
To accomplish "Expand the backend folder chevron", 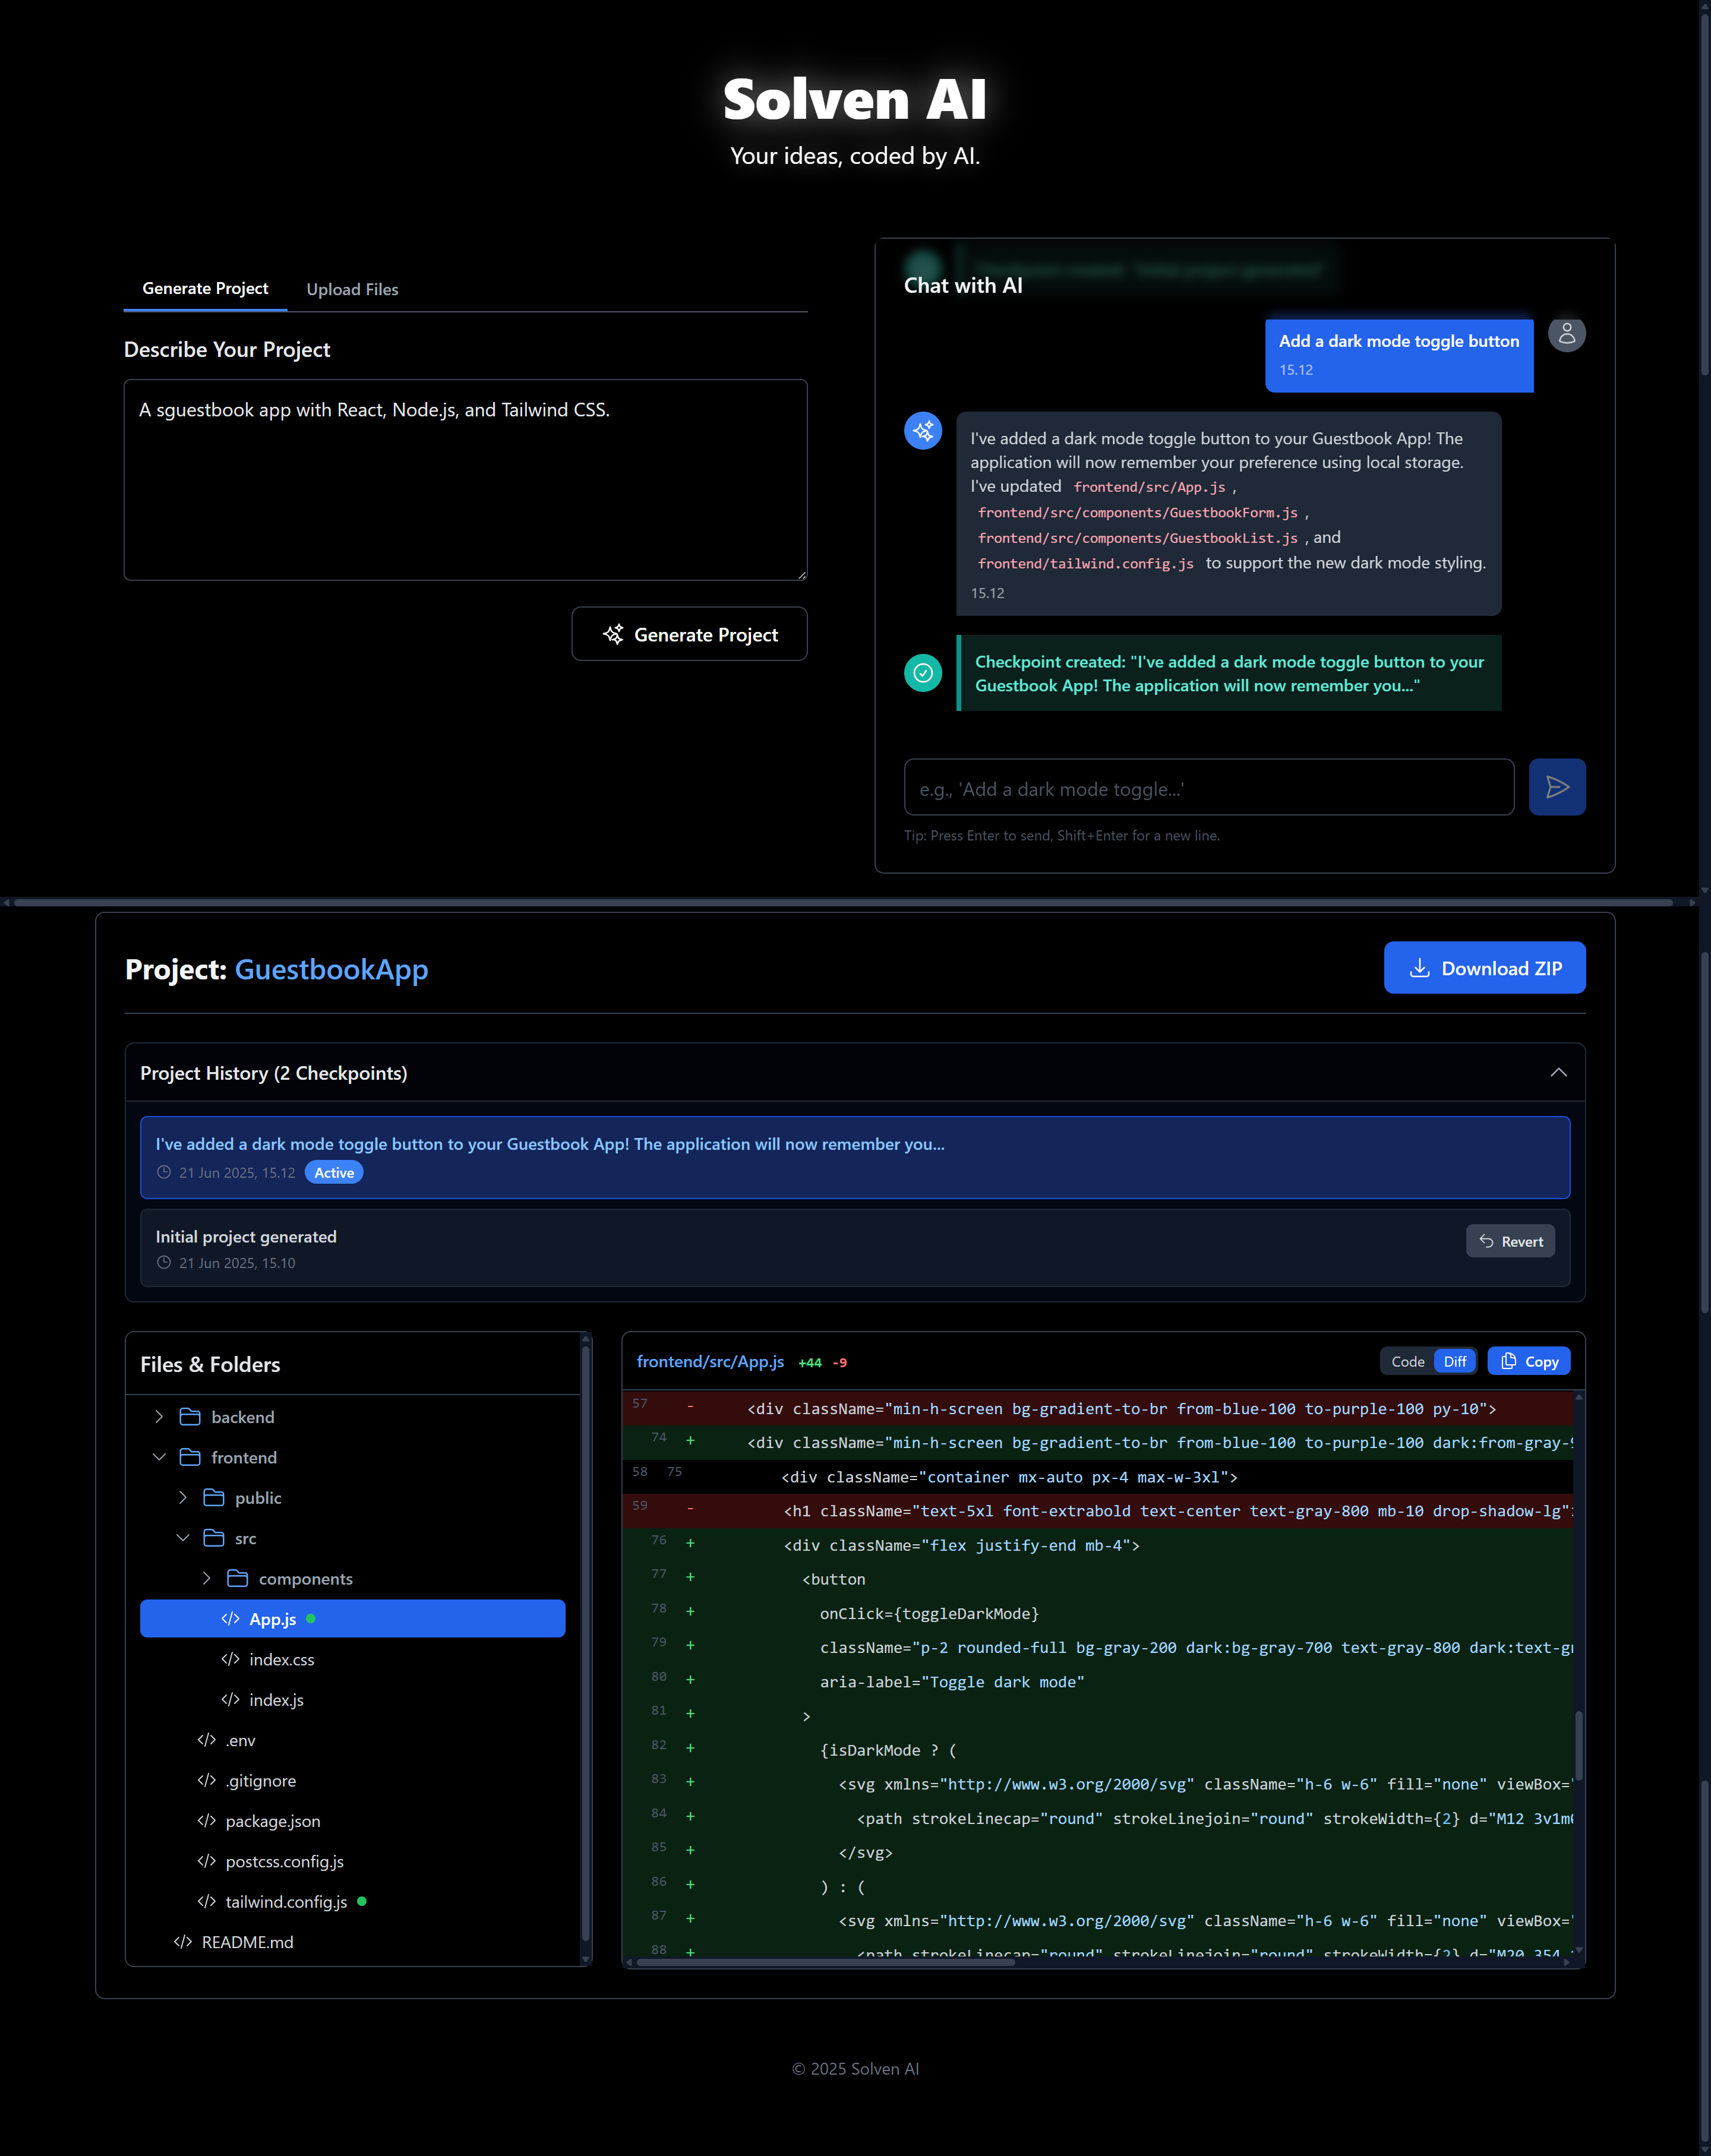I will [x=159, y=1417].
